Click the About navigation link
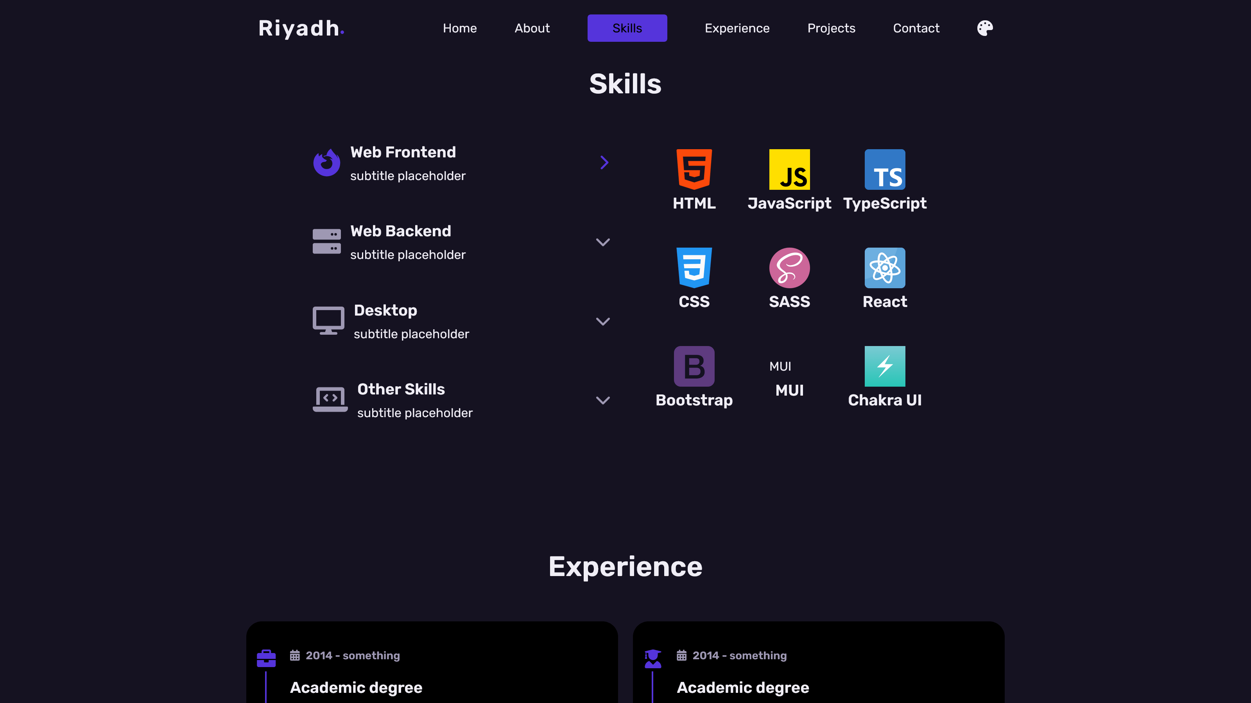Viewport: 1251px width, 703px height. (532, 27)
